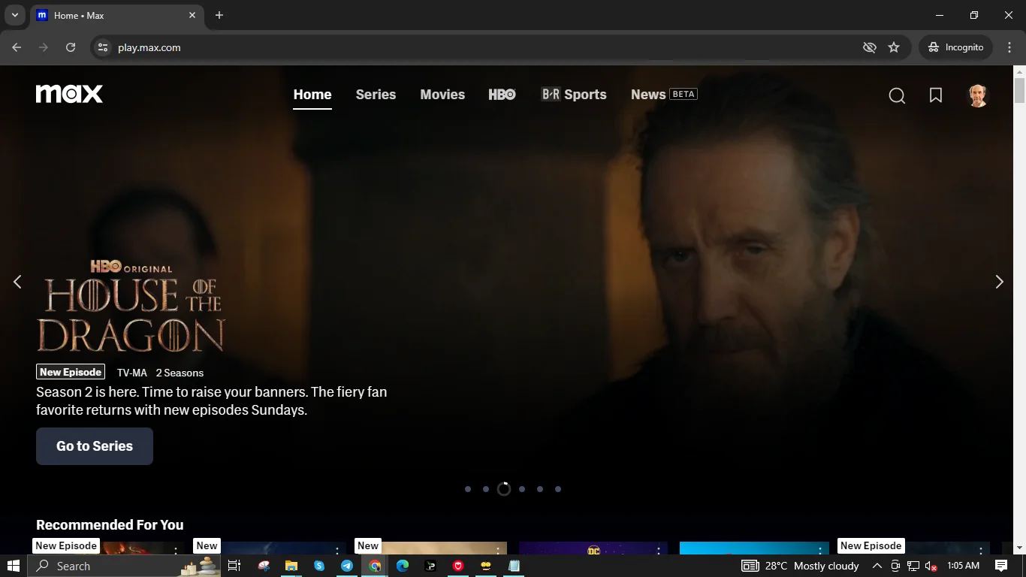Go to the Home tab on Max
1026x577 pixels.
pyautogui.click(x=312, y=95)
